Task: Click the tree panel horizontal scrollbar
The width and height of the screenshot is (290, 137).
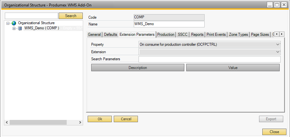Action: click(39, 122)
